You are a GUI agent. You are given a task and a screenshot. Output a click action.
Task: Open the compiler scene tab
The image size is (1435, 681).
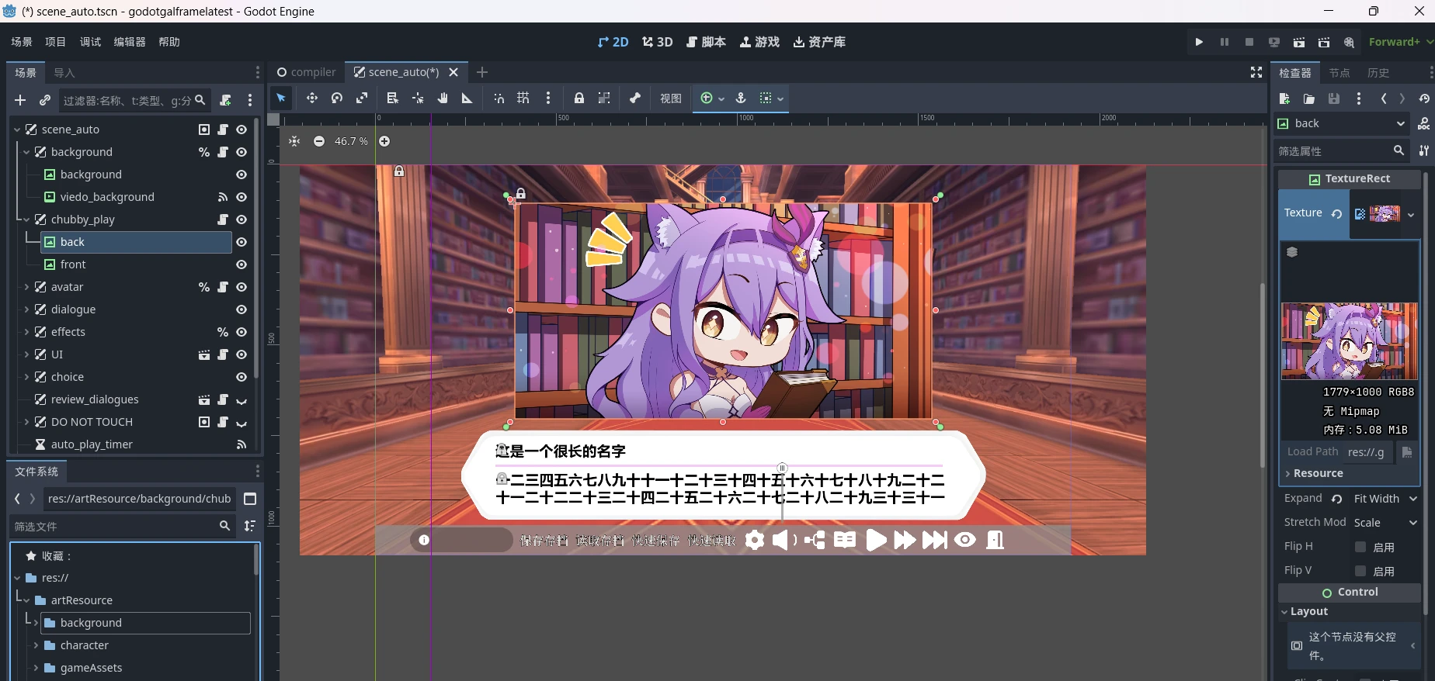tap(306, 72)
